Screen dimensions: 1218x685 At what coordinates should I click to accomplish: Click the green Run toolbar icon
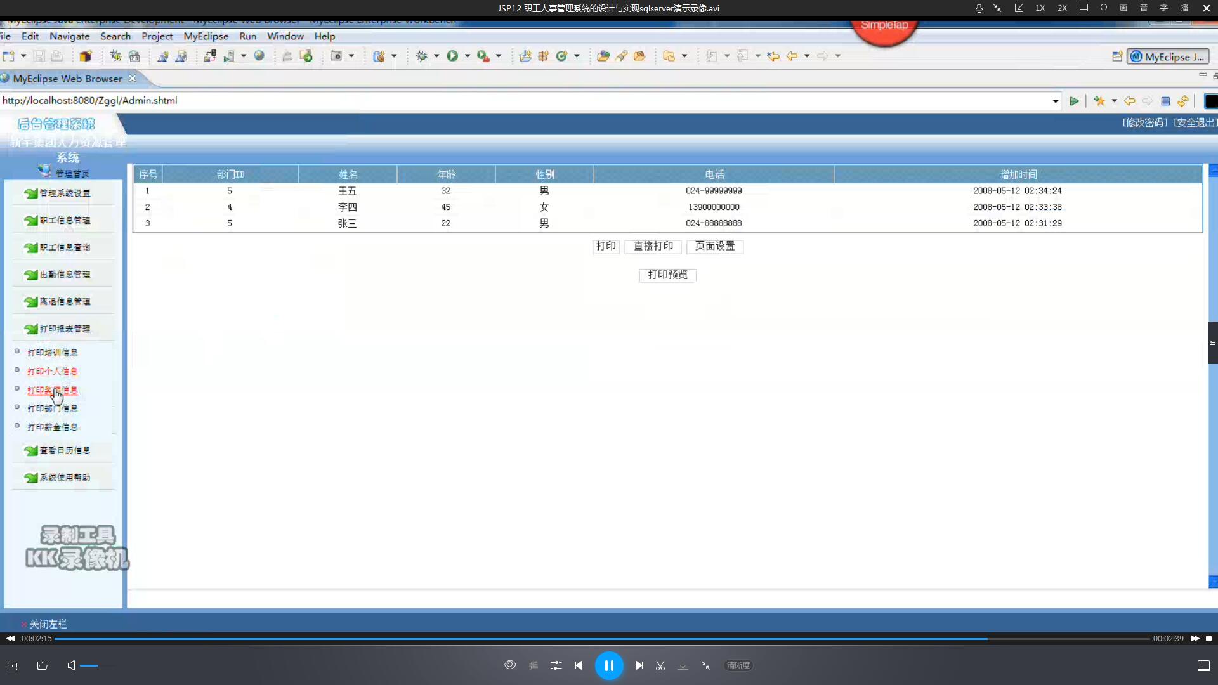452,56
